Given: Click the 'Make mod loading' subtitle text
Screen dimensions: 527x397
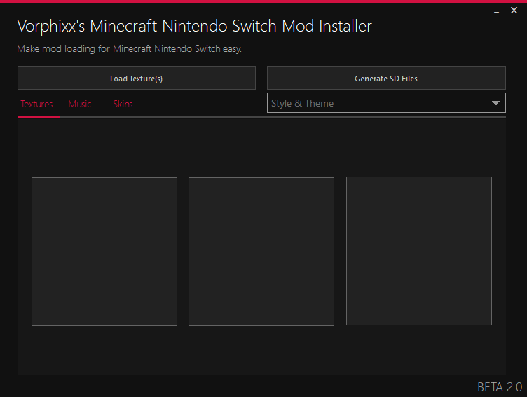Looking at the screenshot, I should 129,49.
